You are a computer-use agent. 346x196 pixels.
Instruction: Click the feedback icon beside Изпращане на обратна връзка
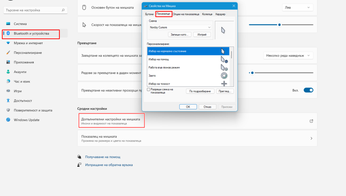coord(79,165)
